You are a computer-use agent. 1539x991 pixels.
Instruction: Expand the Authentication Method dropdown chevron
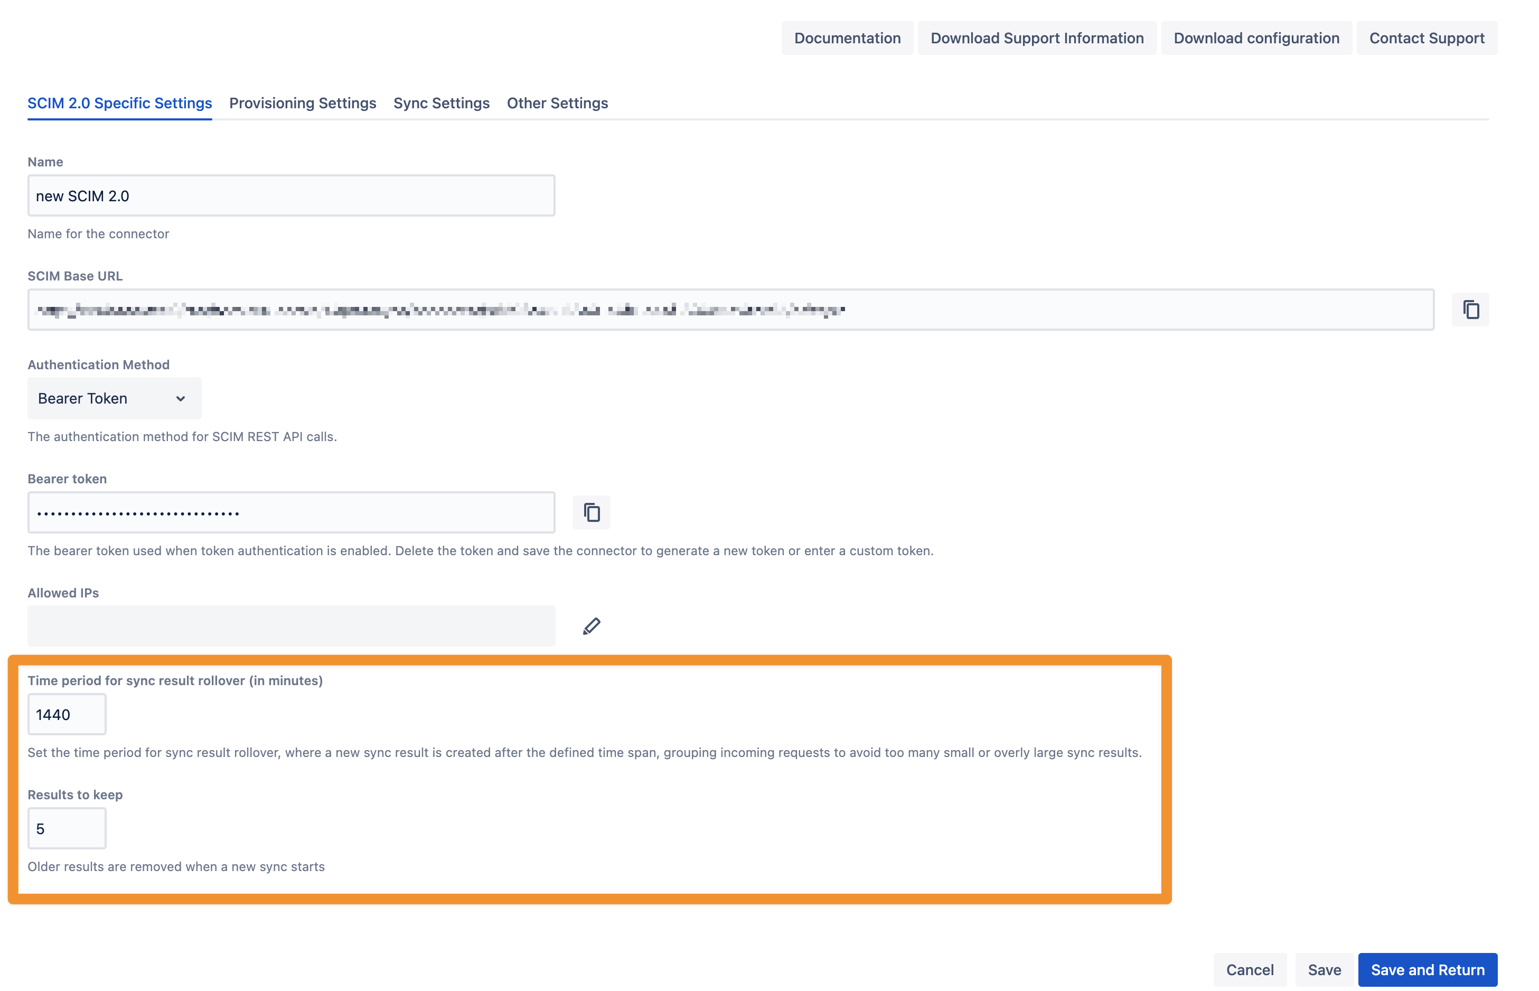[x=180, y=398]
